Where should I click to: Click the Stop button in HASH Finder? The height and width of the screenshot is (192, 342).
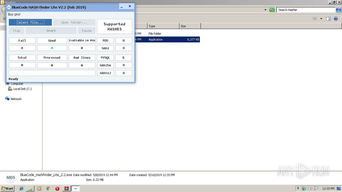17,31
